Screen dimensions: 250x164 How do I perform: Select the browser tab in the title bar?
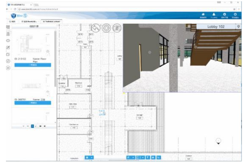(x=20, y=5)
